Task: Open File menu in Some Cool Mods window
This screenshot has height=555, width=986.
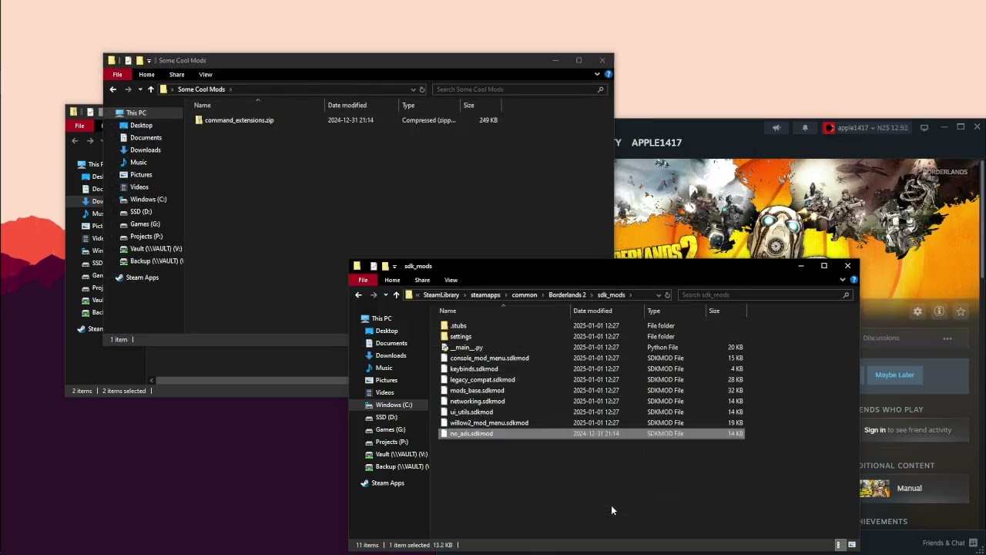Action: click(117, 75)
